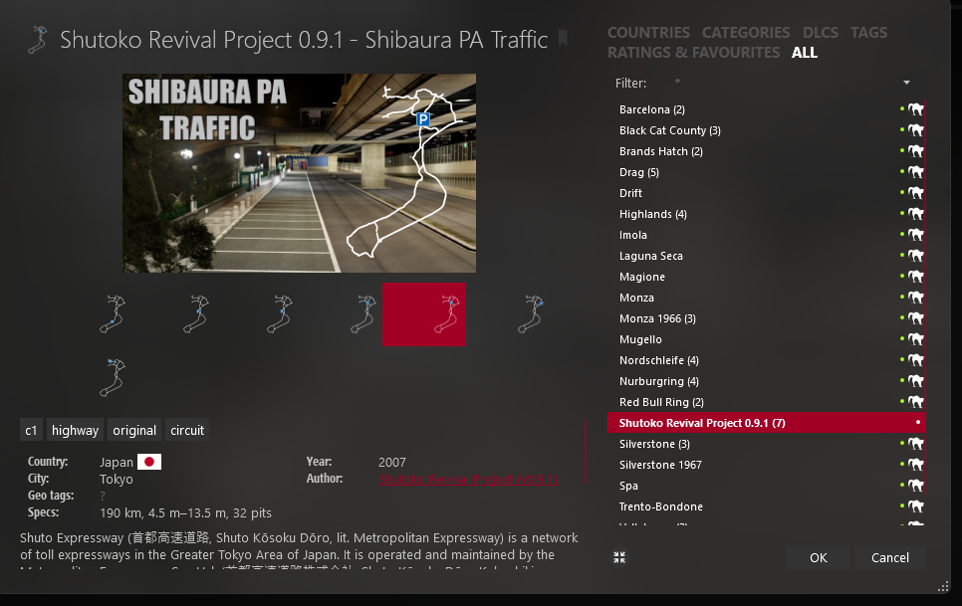Click the Kunos cat icon in Silverstone 1967 row
This screenshot has width=962, height=606.
[916, 465]
